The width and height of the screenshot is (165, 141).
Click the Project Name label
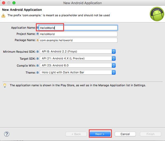(x=26, y=34)
